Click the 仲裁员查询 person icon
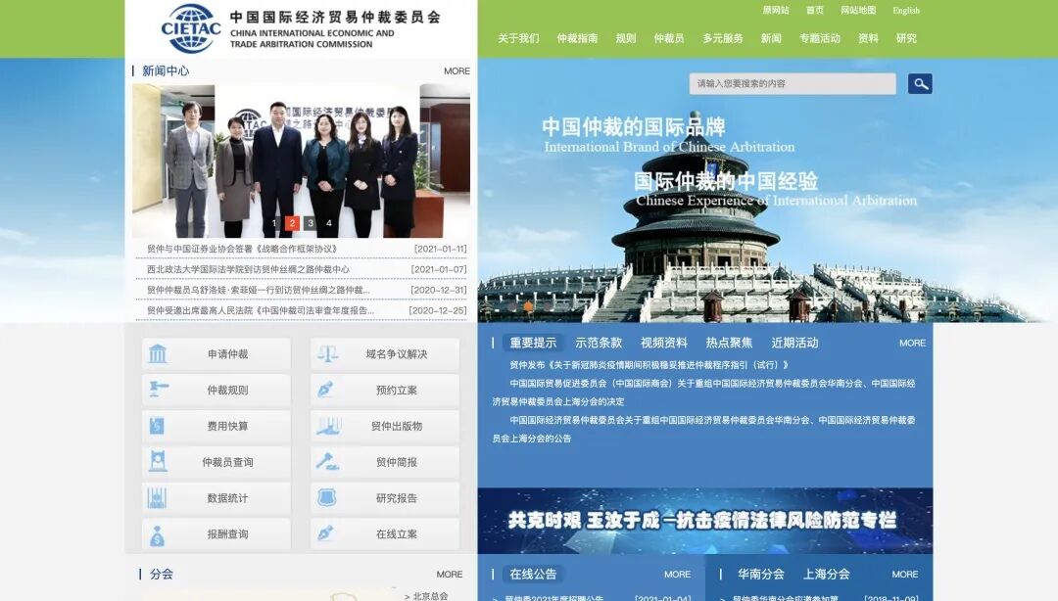This screenshot has height=601, width=1058. click(x=157, y=462)
